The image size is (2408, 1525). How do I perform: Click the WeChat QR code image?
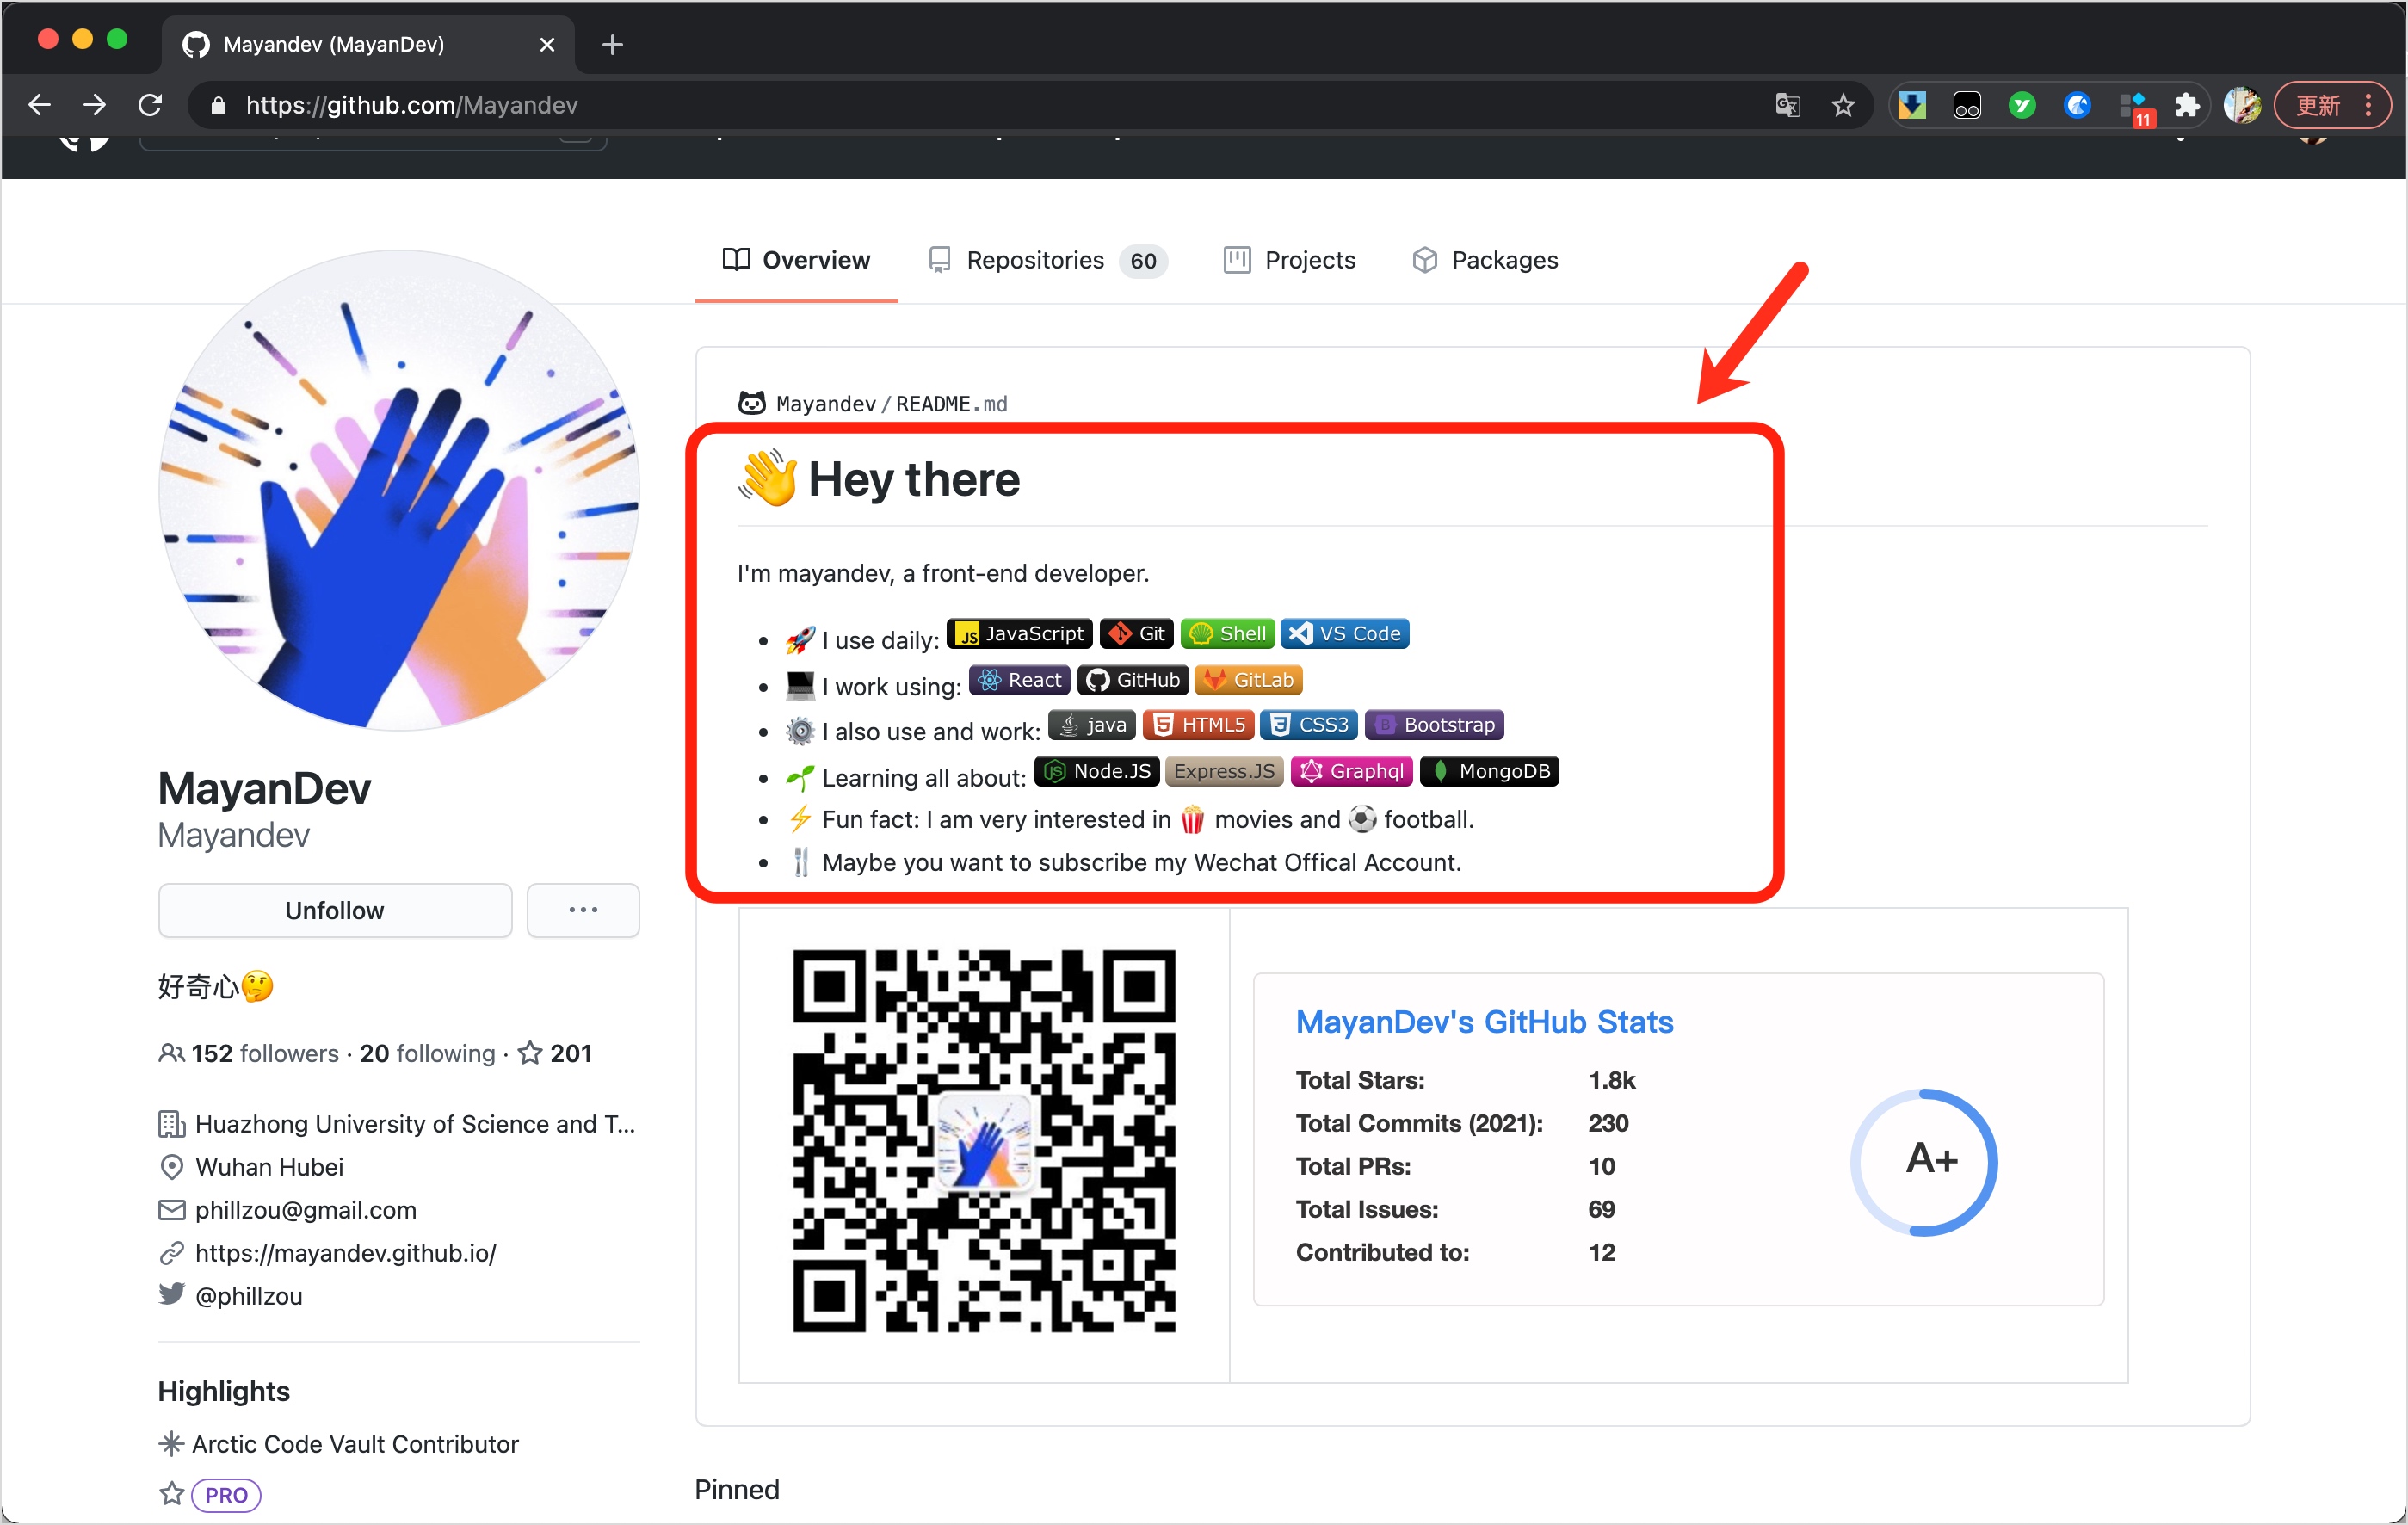pos(984,1141)
